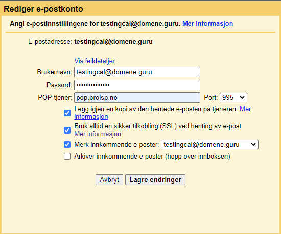The height and width of the screenshot is (234, 281).
Task: Open the Mer link after the word tjeneren
Action: click(245, 109)
